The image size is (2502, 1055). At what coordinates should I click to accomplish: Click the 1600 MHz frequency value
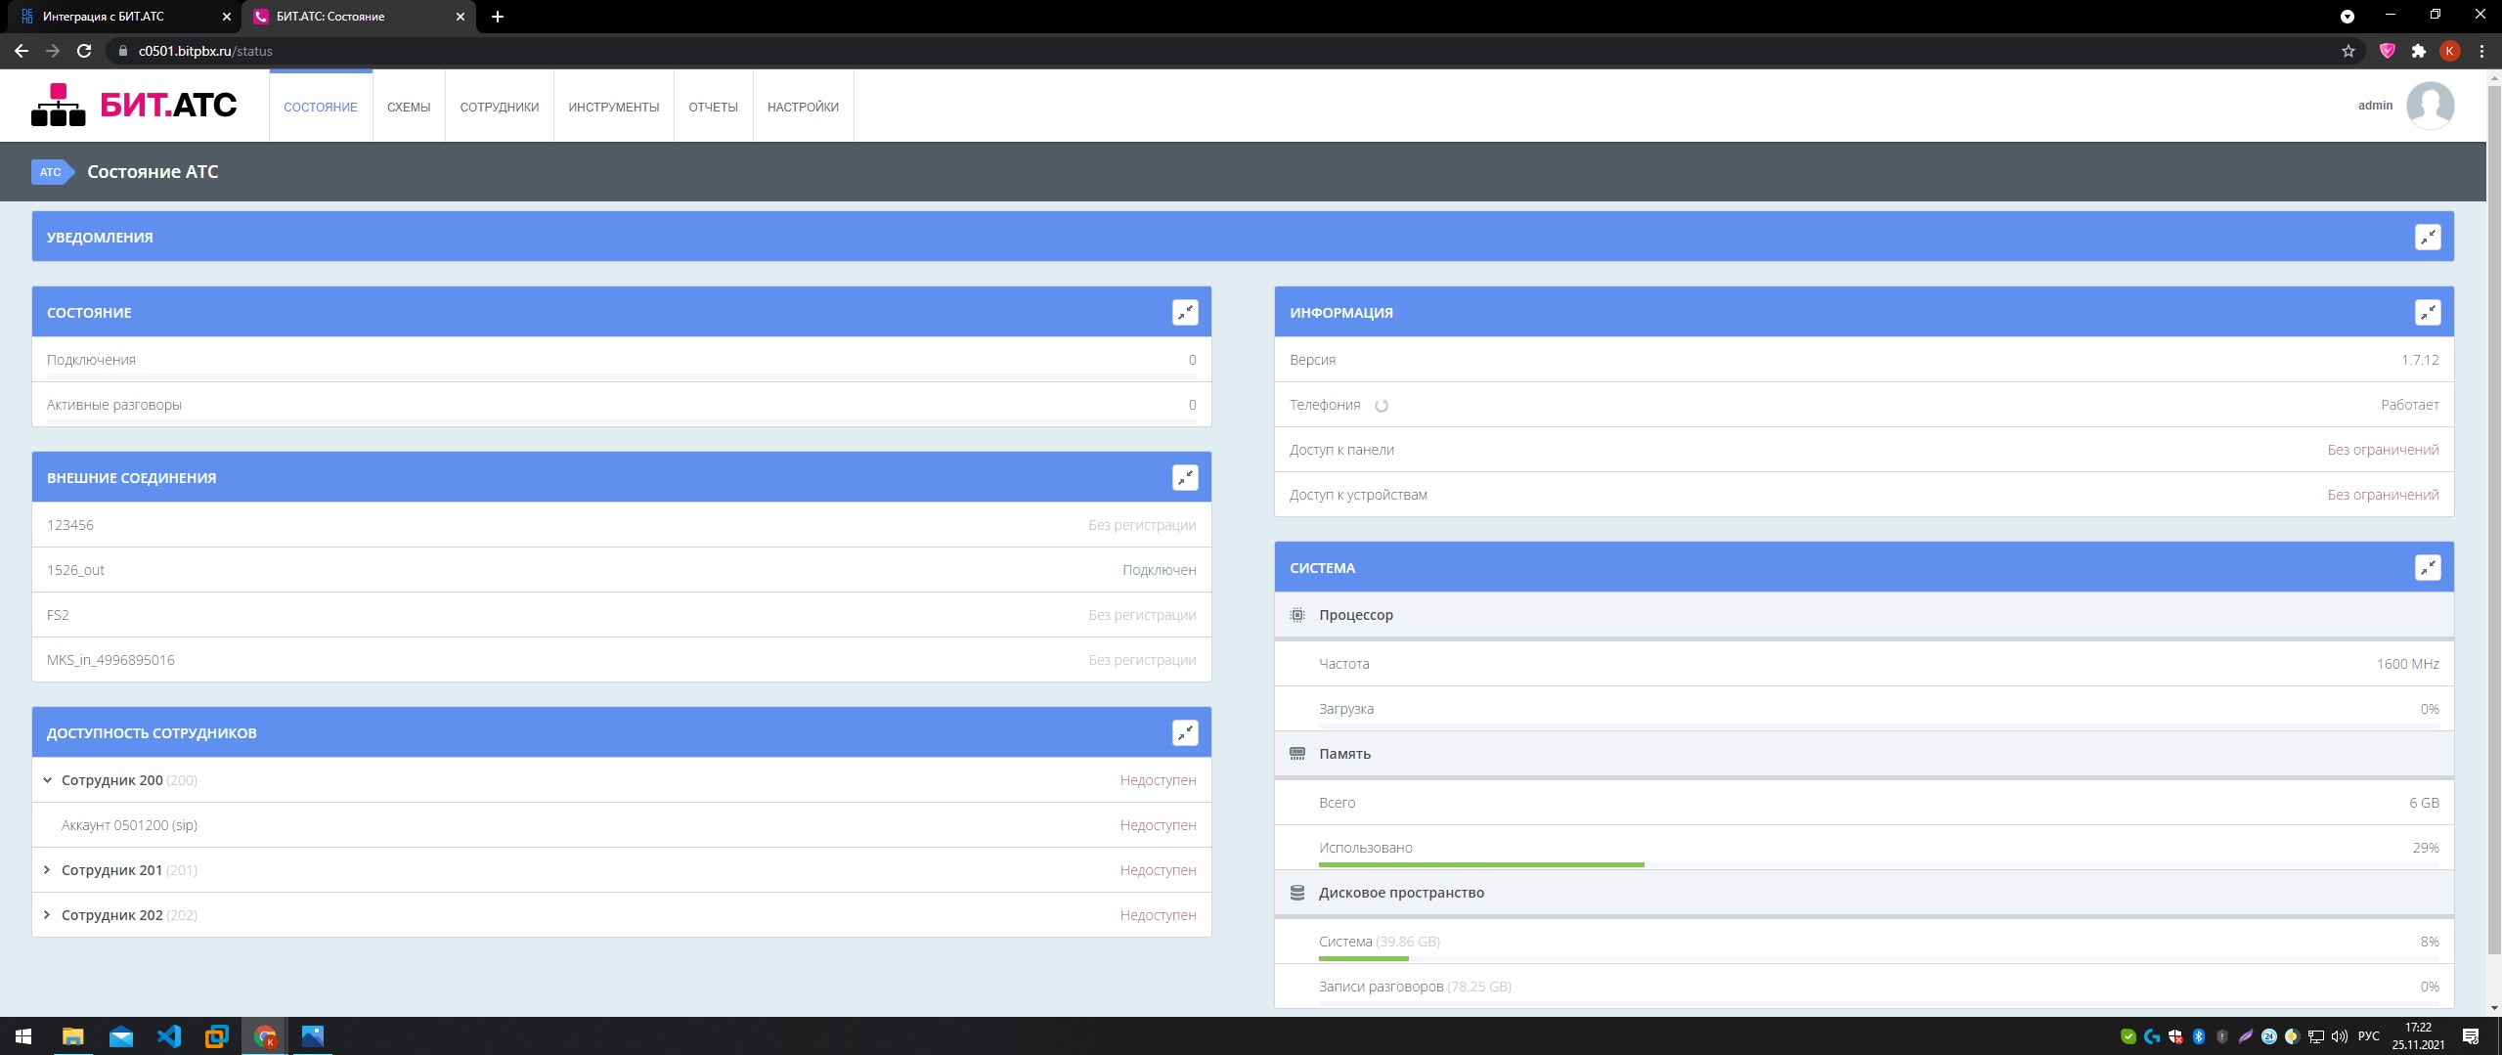pyautogui.click(x=2407, y=664)
